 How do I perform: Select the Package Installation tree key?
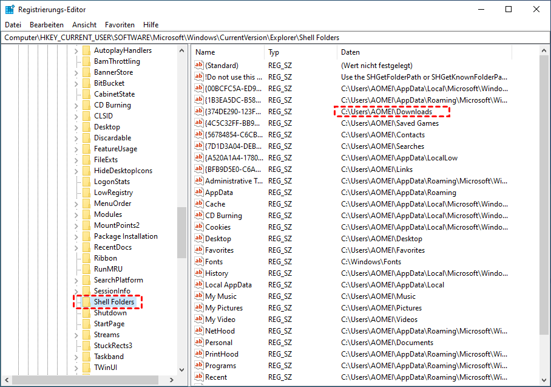[126, 236]
